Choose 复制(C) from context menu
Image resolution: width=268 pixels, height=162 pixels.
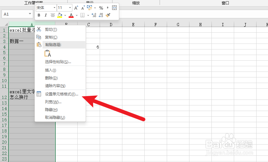(60, 37)
